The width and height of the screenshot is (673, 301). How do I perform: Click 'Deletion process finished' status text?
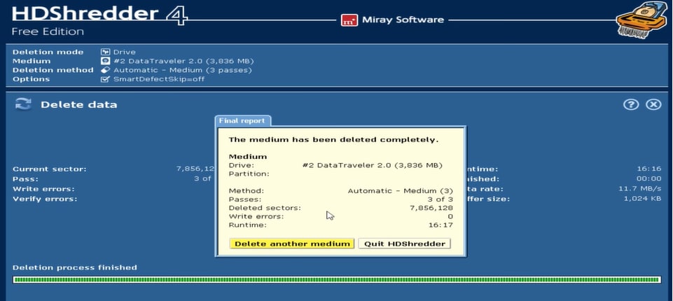[x=75, y=267]
